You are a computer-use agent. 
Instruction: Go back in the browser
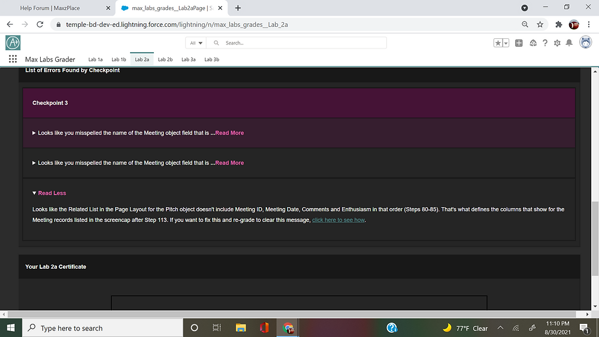pos(10,25)
